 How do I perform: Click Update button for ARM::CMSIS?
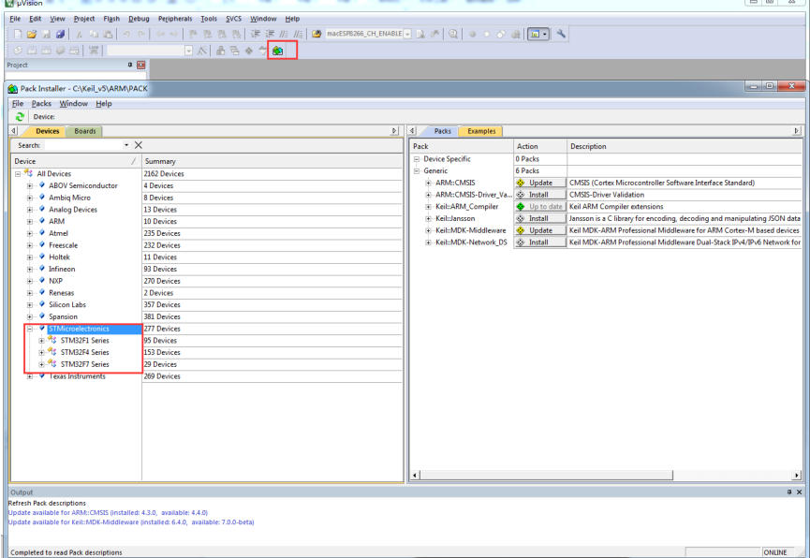click(x=539, y=183)
